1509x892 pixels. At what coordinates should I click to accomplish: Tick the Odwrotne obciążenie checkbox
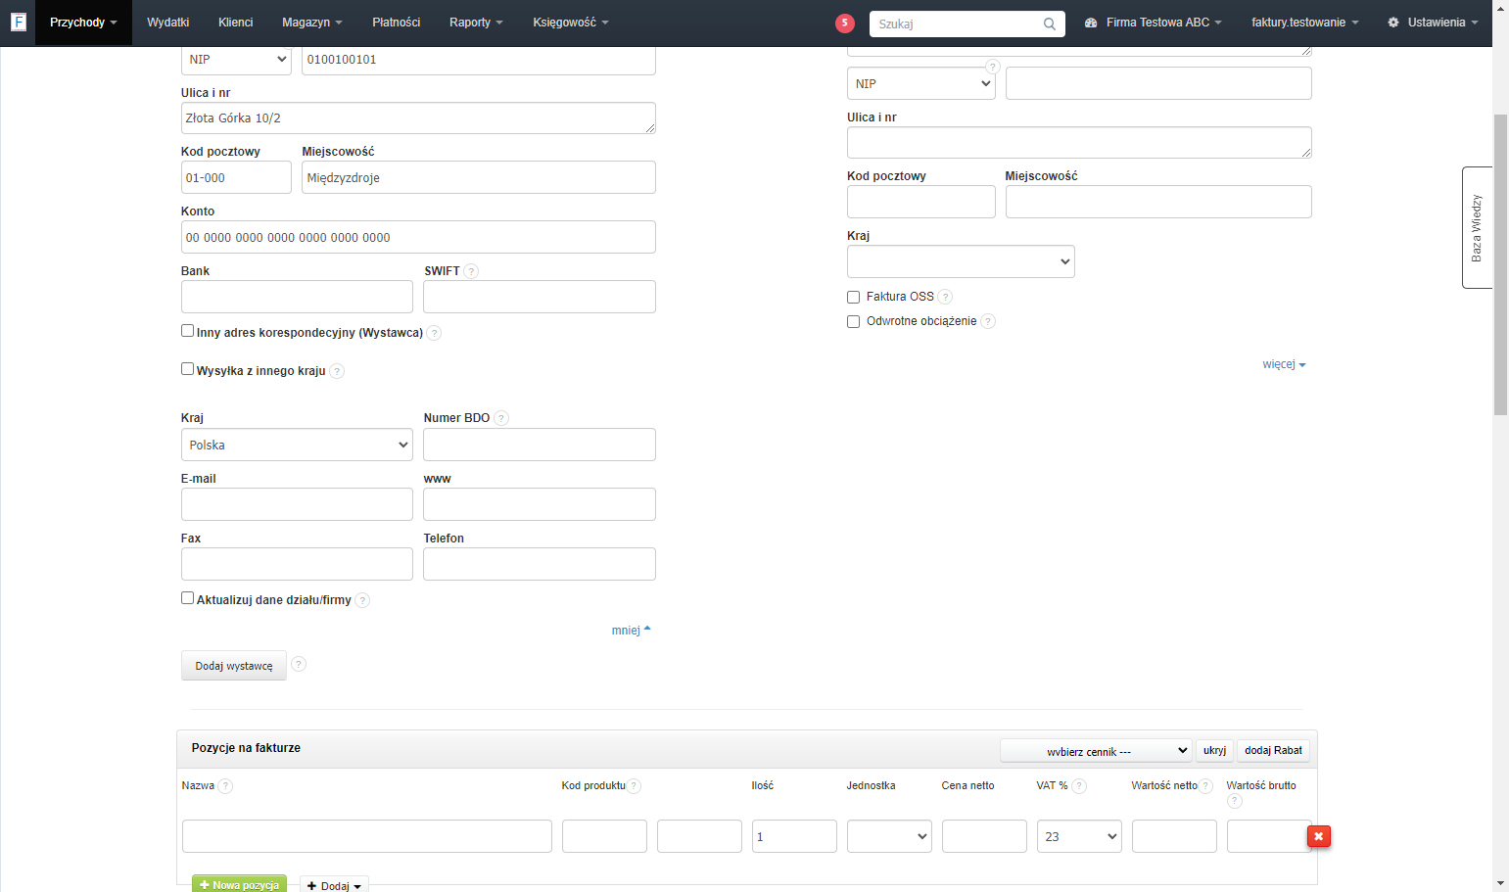tap(853, 321)
